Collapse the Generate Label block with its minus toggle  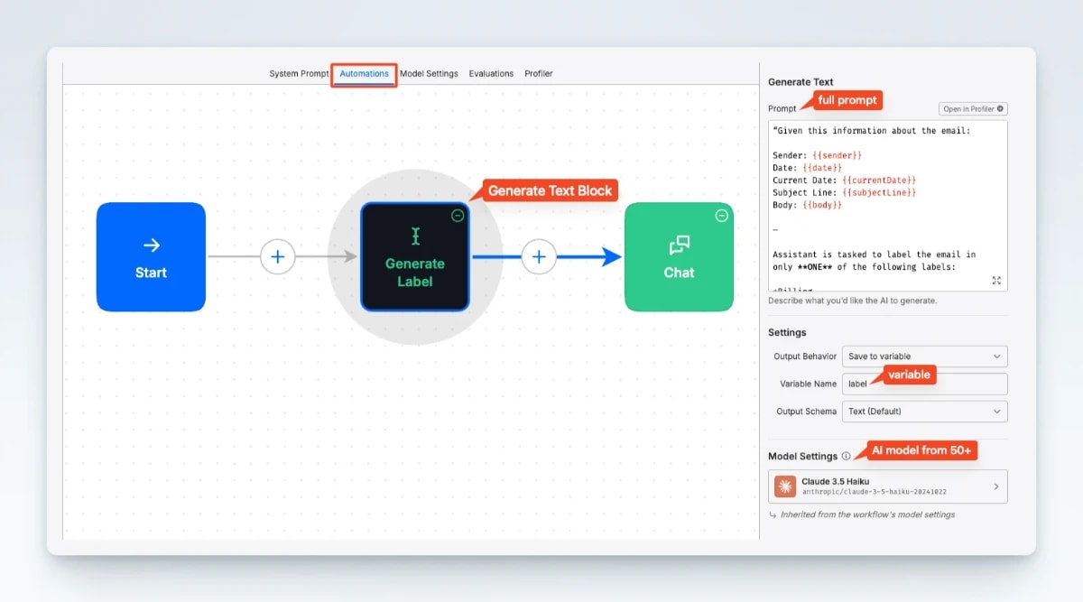(458, 216)
